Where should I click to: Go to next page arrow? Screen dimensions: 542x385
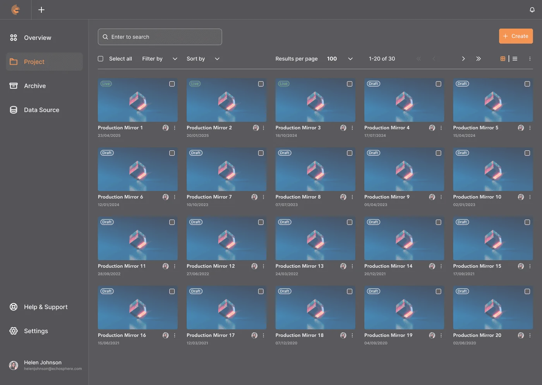tap(463, 59)
